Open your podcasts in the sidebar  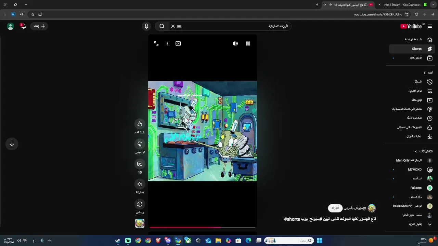point(412,109)
